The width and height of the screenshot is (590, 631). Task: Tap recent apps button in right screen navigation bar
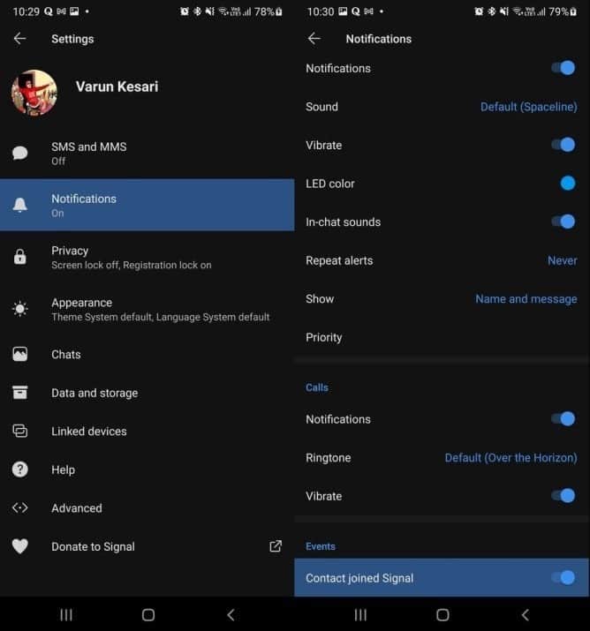[360, 614]
